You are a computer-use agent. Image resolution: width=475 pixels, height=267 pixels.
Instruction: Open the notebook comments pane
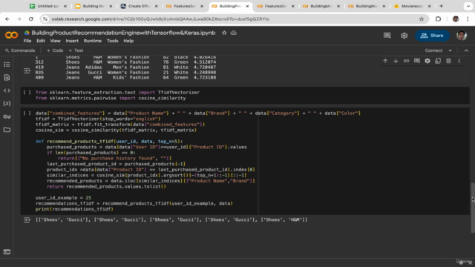387,36
